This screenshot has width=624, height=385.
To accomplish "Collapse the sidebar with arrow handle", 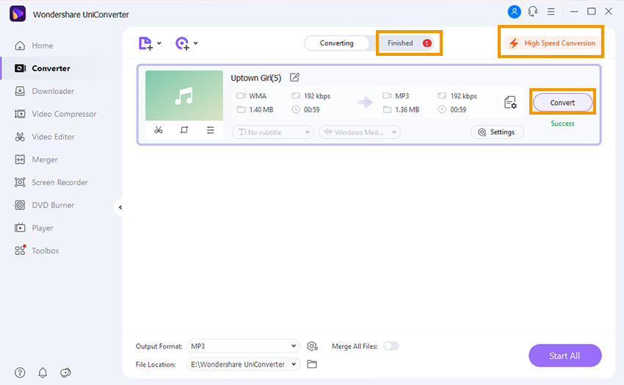I will [120, 207].
